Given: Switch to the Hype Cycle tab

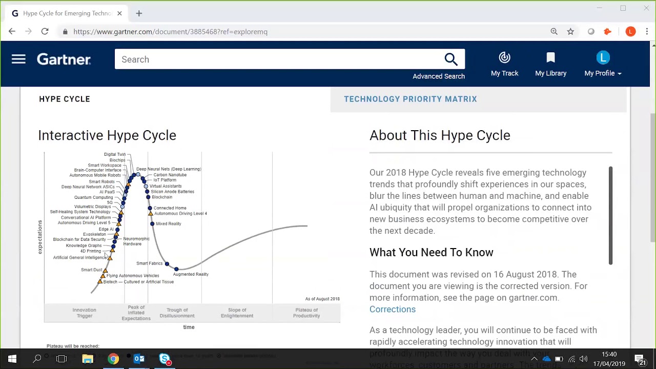Looking at the screenshot, I should click(65, 99).
